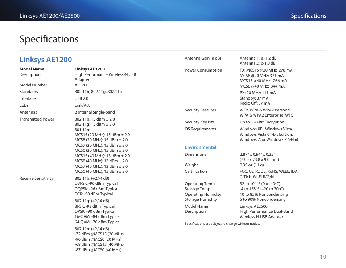The height and width of the screenshot is (268, 346).
Task: Click the 'AE1200' model number value
Action: (82, 85)
